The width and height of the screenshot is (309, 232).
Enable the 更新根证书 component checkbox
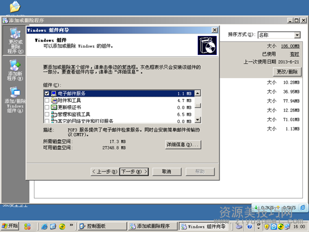47,107
